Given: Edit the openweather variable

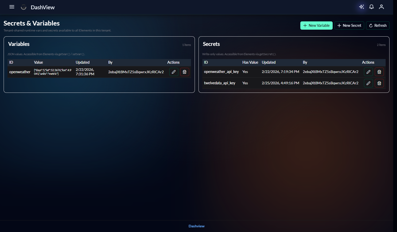Looking at the screenshot, I should (x=174, y=72).
